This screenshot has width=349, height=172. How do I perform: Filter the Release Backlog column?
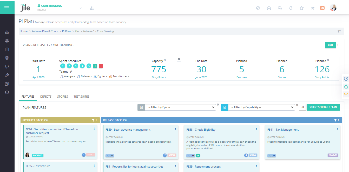(x=335, y=120)
